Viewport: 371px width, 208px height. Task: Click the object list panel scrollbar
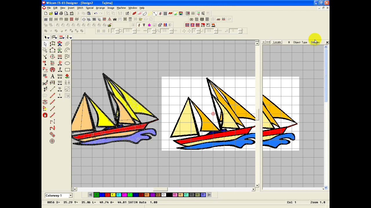click(x=326, y=76)
